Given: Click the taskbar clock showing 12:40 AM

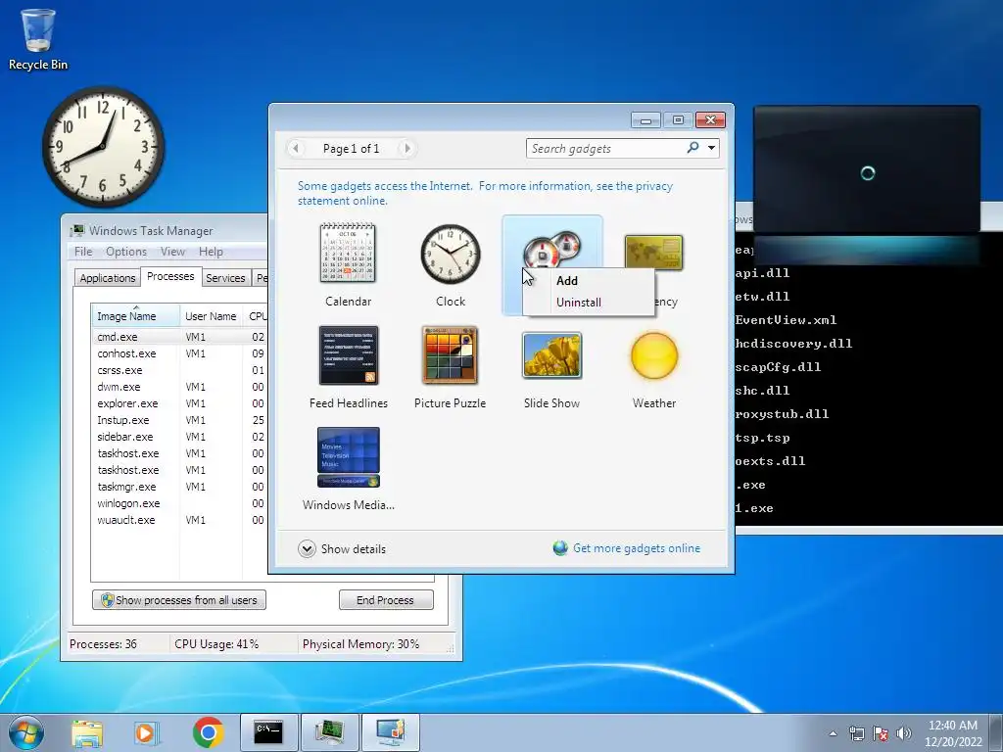Looking at the screenshot, I should coord(952,733).
